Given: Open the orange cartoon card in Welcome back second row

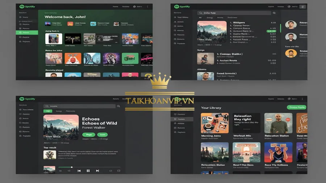Looking at the screenshot, I should [x=73, y=58].
